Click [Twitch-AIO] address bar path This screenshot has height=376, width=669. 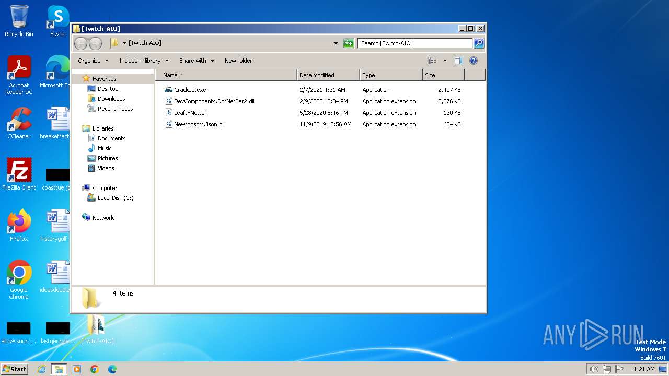pos(145,43)
